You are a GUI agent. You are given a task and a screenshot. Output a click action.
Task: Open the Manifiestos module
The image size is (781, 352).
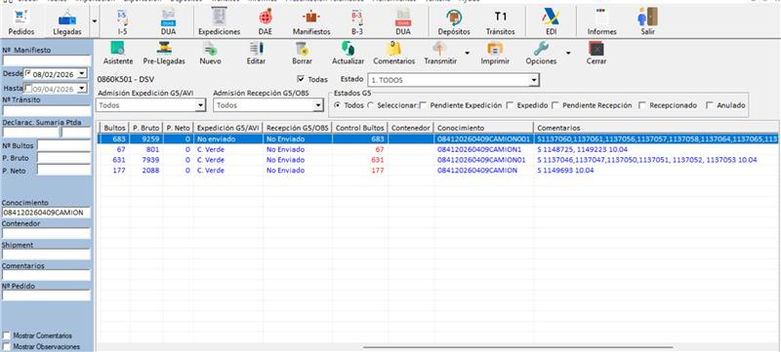311,22
